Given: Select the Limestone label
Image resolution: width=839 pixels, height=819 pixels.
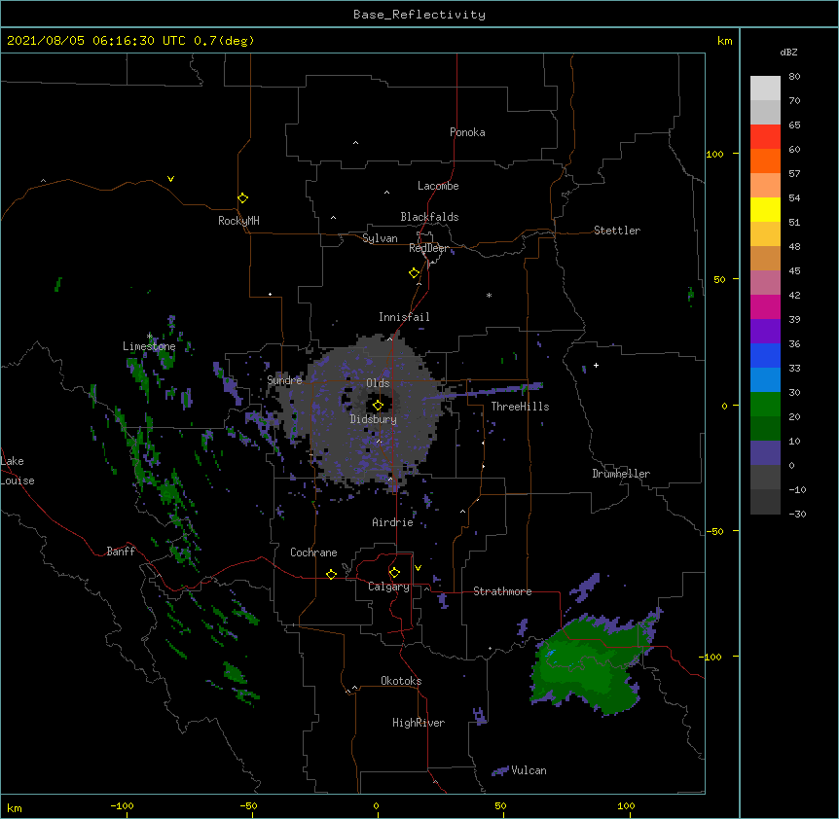Looking at the screenshot, I should pyautogui.click(x=149, y=346).
